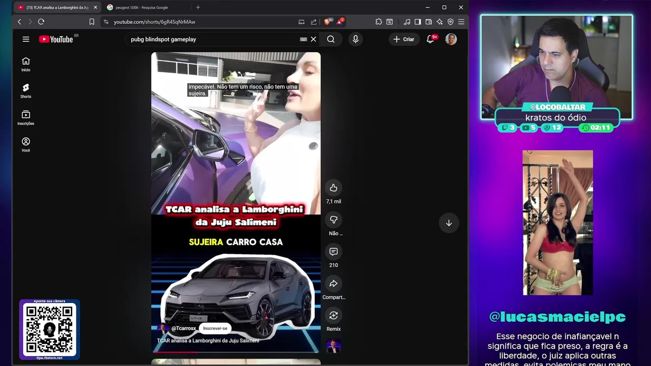Click the playing short video area
Viewport: 651px width, 366px height.
click(x=236, y=202)
